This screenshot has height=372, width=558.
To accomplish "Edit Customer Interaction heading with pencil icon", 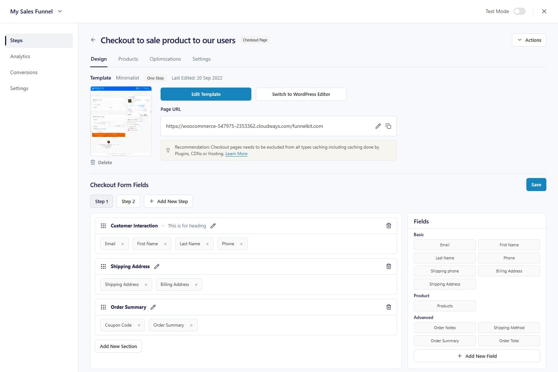I will coord(213,226).
